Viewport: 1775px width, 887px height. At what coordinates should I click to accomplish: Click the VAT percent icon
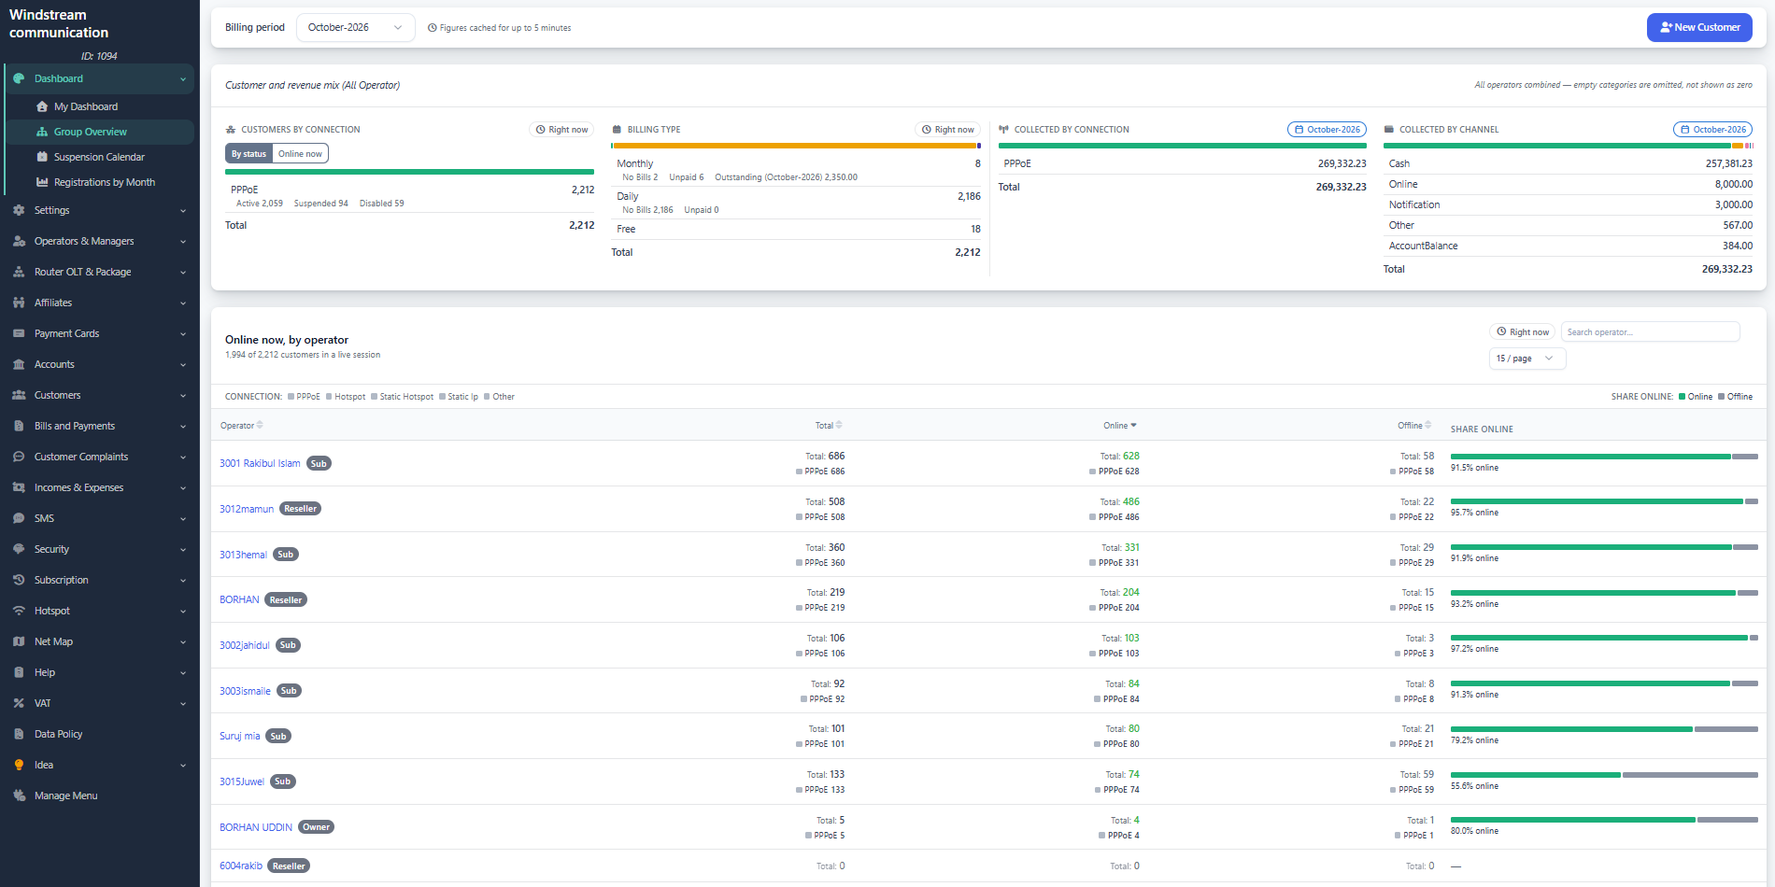click(19, 703)
